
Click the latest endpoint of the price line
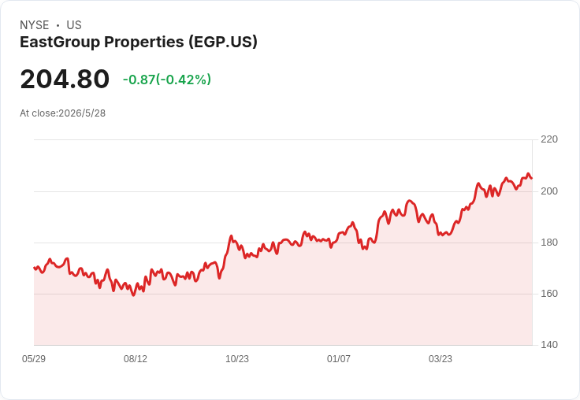pyautogui.click(x=532, y=178)
